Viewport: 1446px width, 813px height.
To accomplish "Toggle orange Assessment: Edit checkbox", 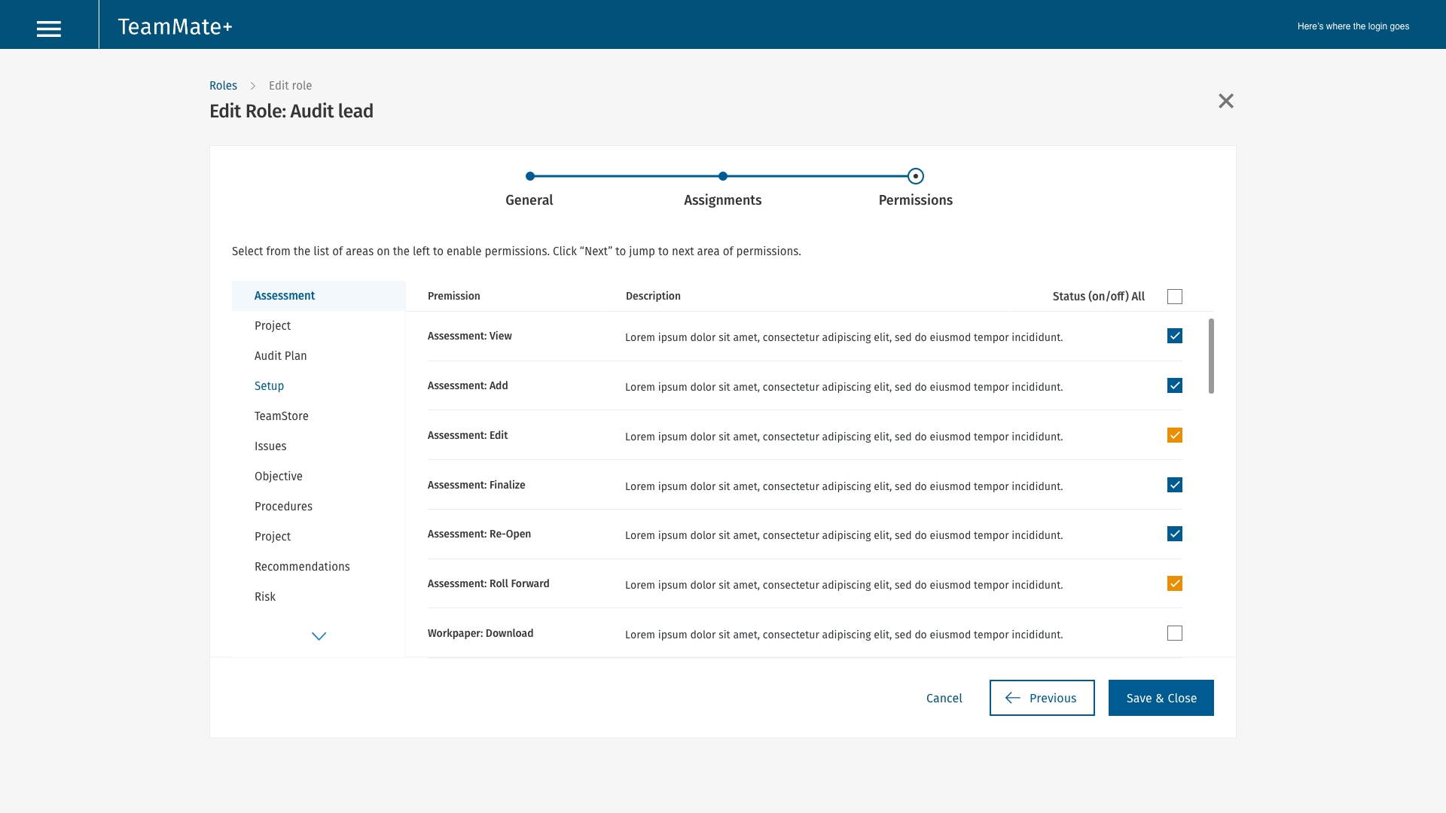I will [x=1175, y=435].
